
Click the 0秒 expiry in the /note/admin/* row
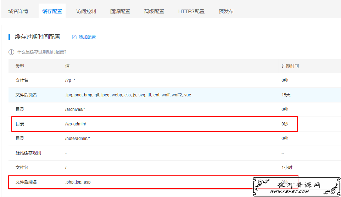click(x=285, y=139)
